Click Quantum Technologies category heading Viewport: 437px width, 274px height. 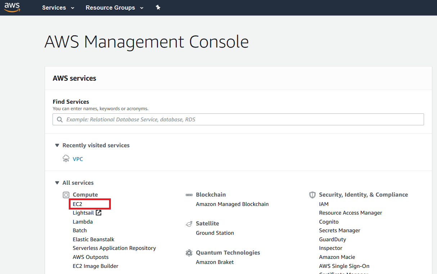pos(228,253)
